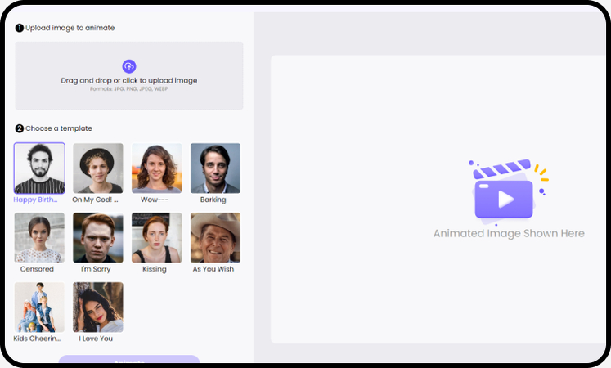Screen dimensions: 611x368
Task: Click the purple cloud upload icon
Action: [x=128, y=66]
